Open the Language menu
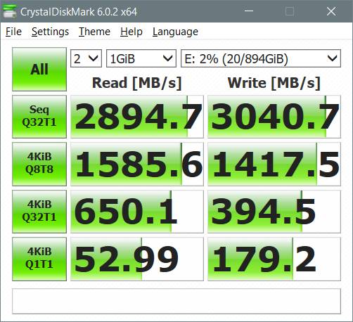Viewport: 353px width, 322px height. click(x=175, y=32)
